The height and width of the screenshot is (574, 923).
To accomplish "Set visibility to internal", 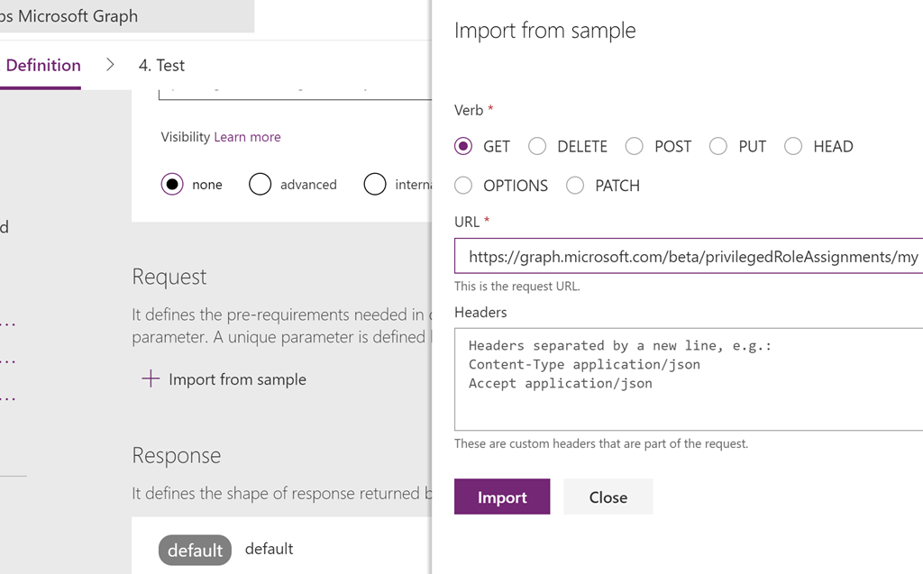I will click(x=375, y=184).
